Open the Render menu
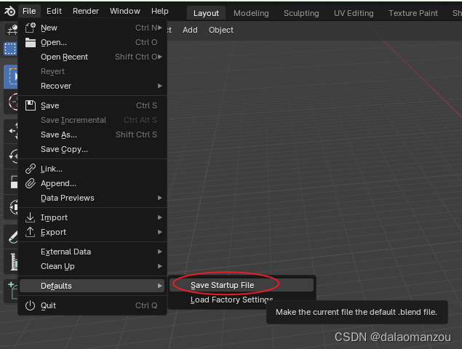This screenshot has width=462, height=349. tap(86, 11)
